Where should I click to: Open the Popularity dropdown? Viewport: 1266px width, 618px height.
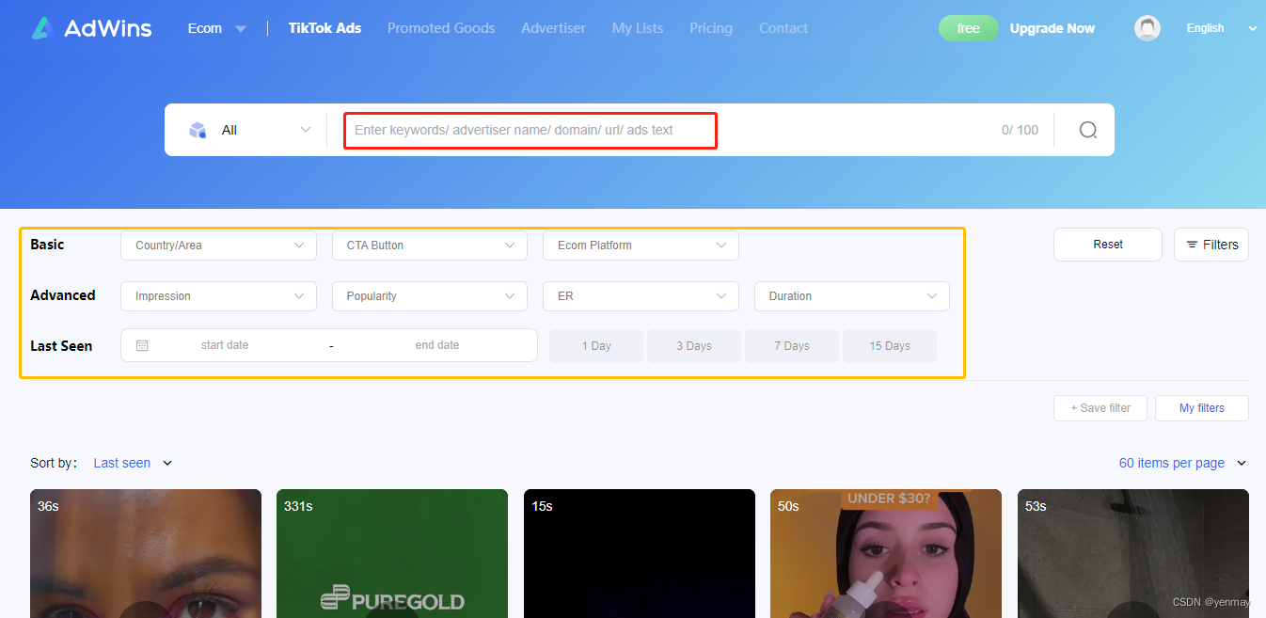click(x=430, y=296)
